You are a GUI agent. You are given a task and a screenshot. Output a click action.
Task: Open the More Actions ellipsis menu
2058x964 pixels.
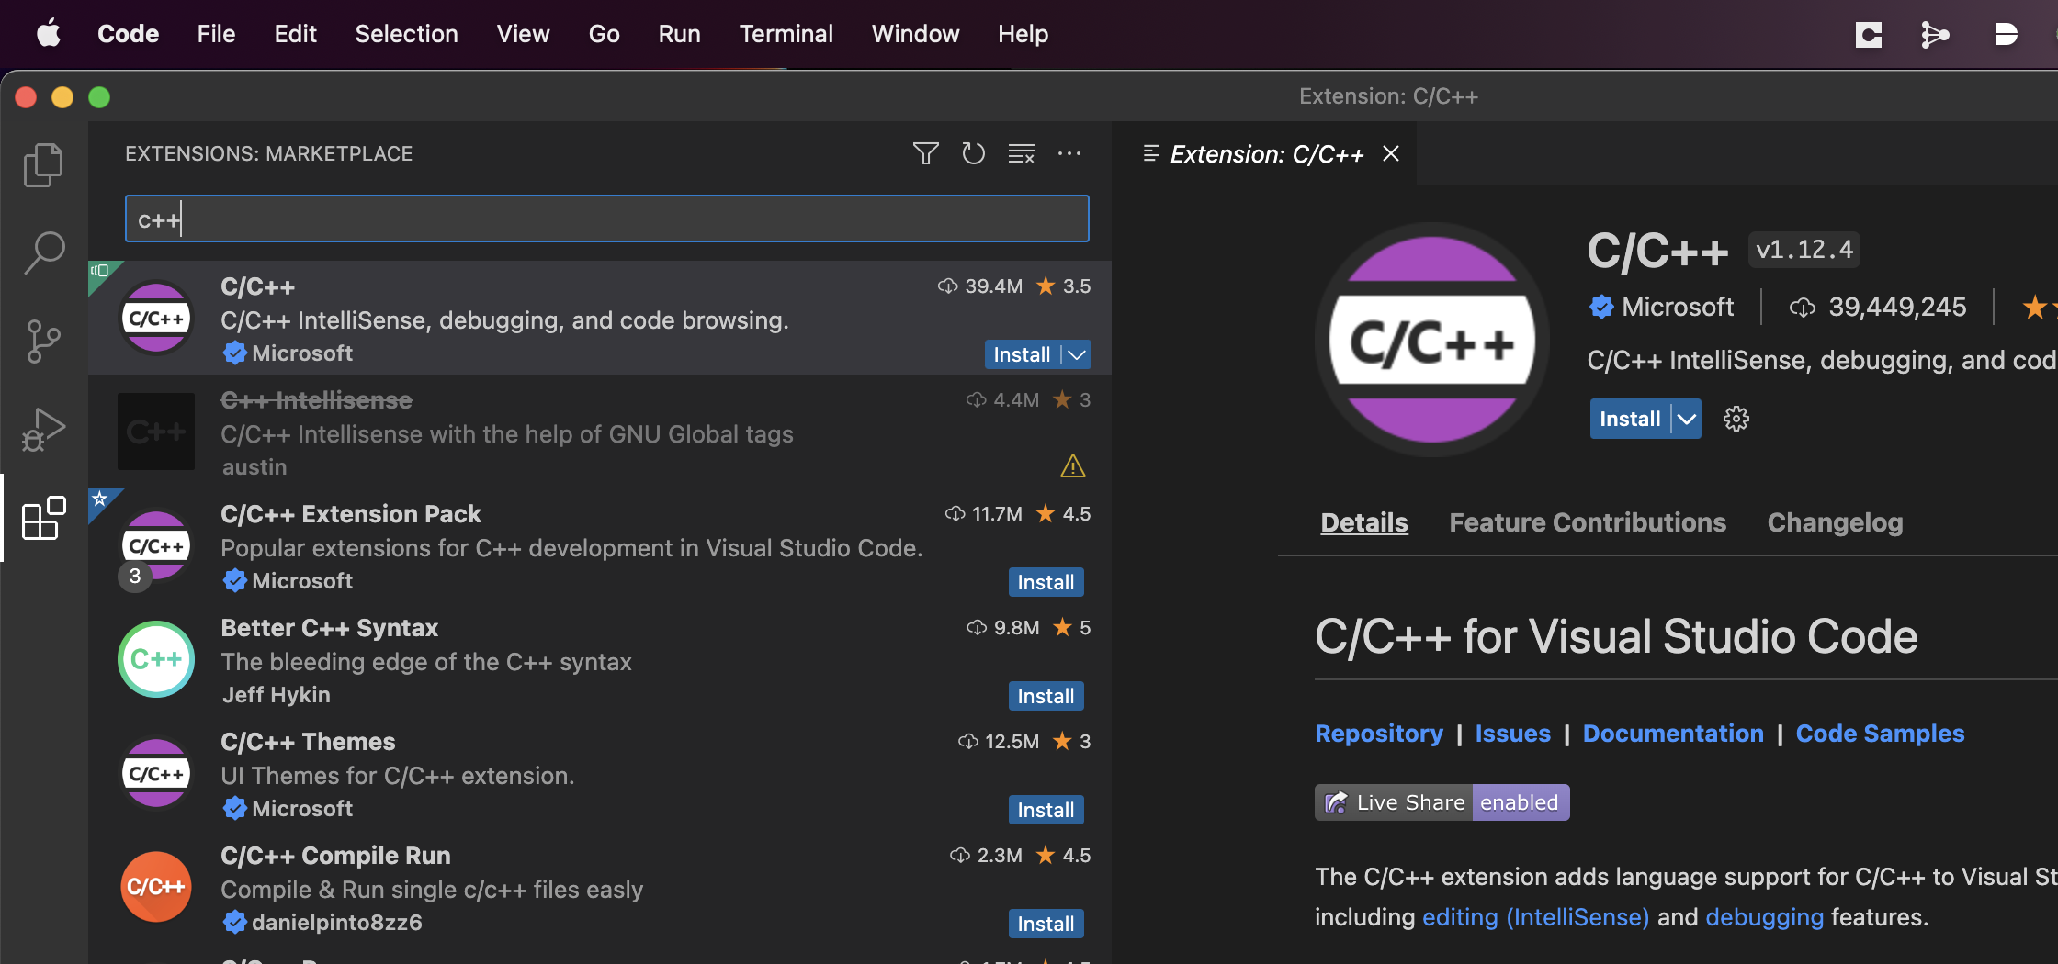[x=1069, y=153]
